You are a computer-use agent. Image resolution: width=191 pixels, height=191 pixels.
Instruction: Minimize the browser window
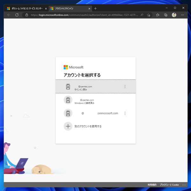(166, 8)
